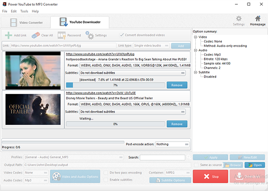Remove the Ariana Grande download
This screenshot has height=191, width=268.
click(177, 85)
